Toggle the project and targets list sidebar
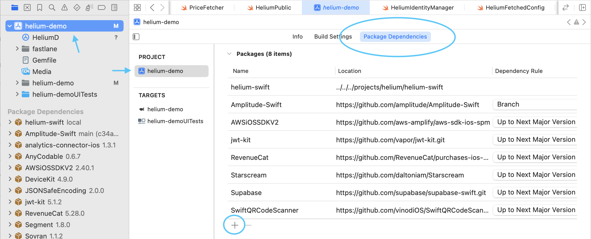591x239 pixels. pyautogui.click(x=136, y=37)
